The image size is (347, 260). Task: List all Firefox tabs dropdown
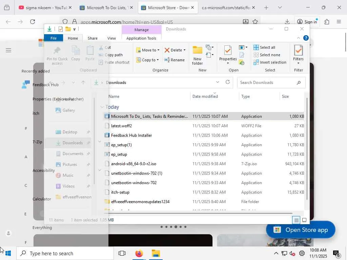(280, 7)
